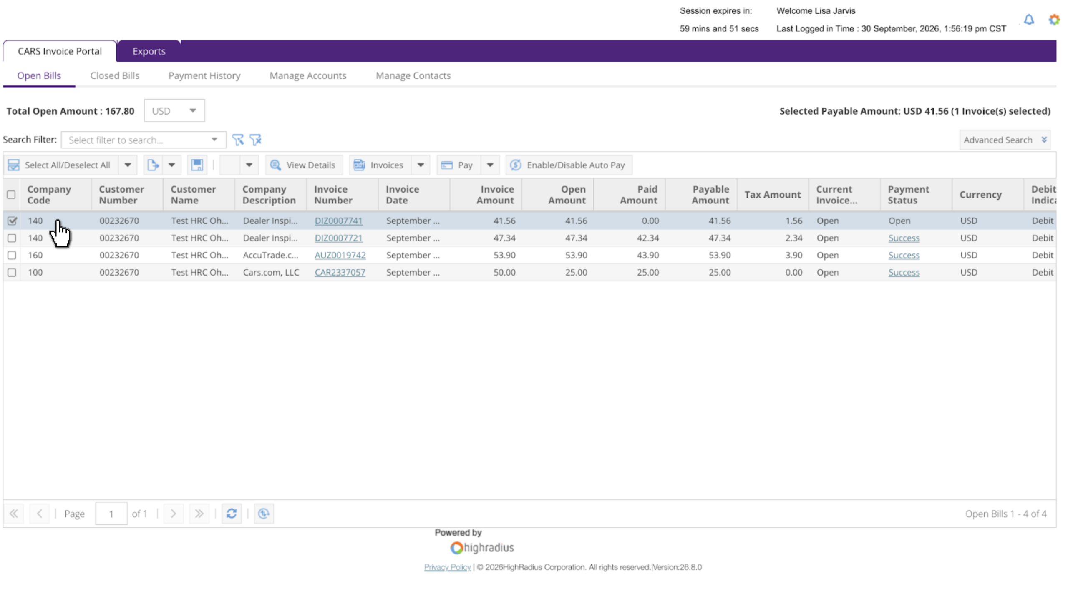Screen dimensions: 1068x599
Task: Expand the Invoices dropdown arrow
Action: pyautogui.click(x=421, y=165)
